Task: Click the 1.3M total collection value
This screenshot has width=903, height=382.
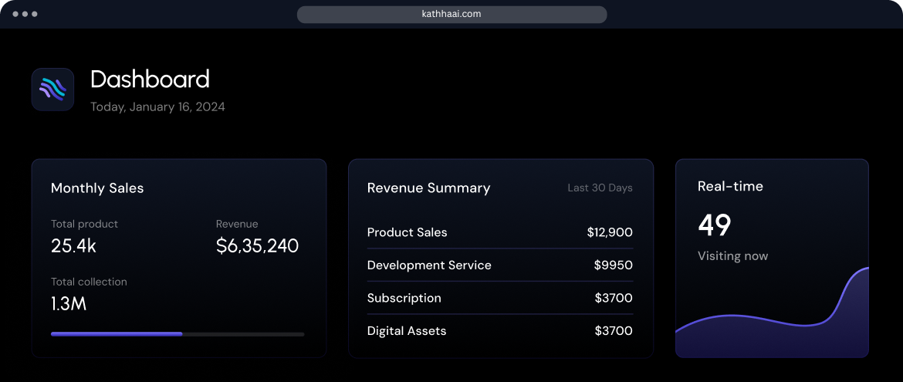Action: click(x=69, y=304)
